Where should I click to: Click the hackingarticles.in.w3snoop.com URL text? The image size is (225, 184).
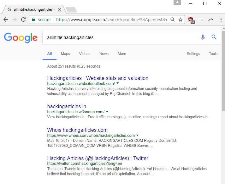point(76,112)
